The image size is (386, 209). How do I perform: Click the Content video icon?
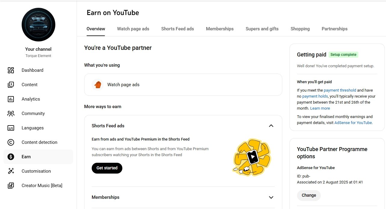tap(11, 85)
